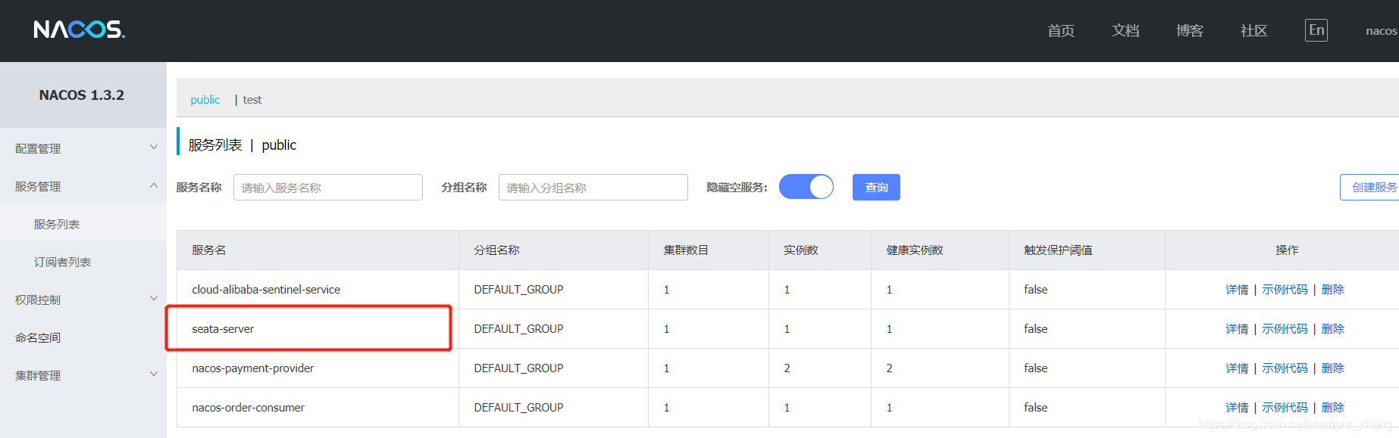
Task: Click the 创建服务 button
Action: [1370, 188]
